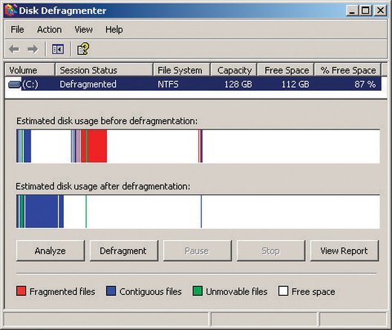
Task: Select the C: drive volume icon
Action: pos(15,84)
